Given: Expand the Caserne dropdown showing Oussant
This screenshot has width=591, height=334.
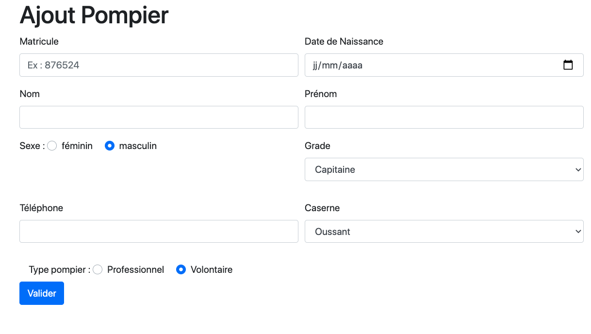Looking at the screenshot, I should (443, 232).
